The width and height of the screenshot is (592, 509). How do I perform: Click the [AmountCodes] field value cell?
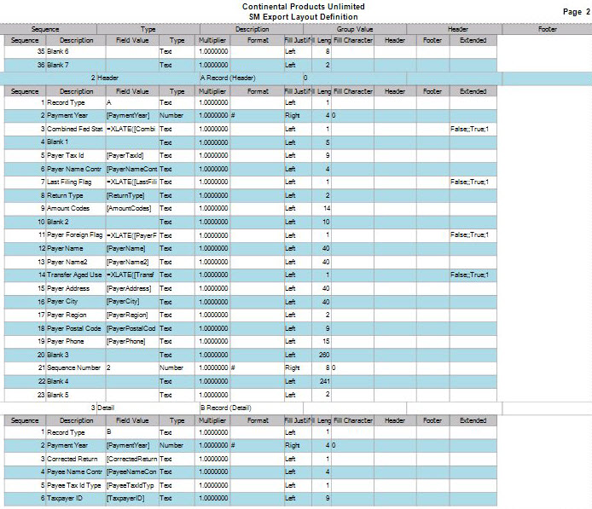click(x=129, y=209)
